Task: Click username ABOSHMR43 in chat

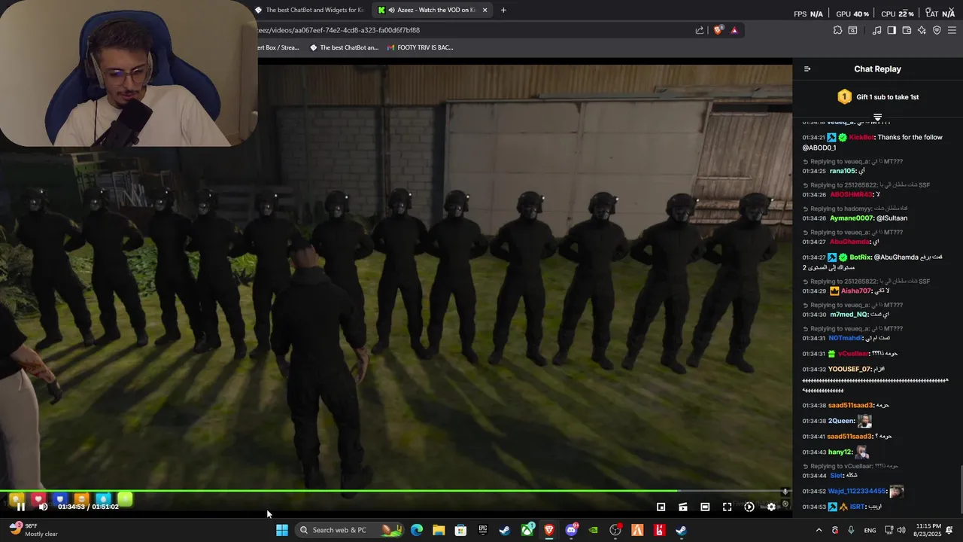Action: pyautogui.click(x=851, y=195)
